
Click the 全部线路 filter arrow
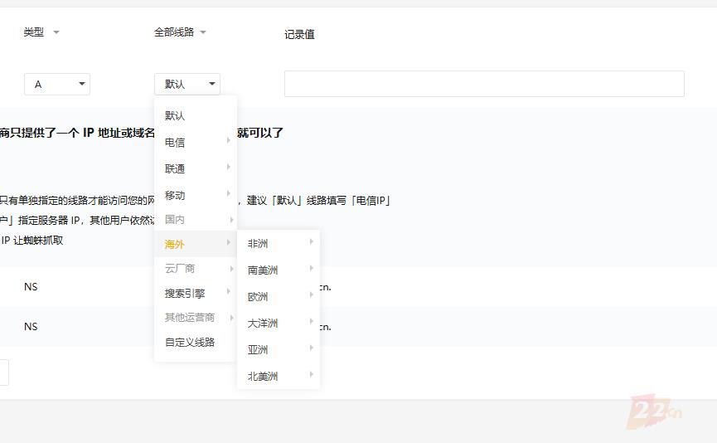[x=203, y=32]
